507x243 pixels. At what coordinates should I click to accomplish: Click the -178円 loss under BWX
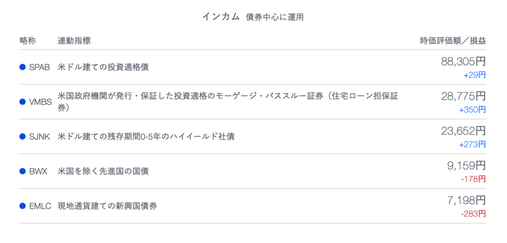473,179
